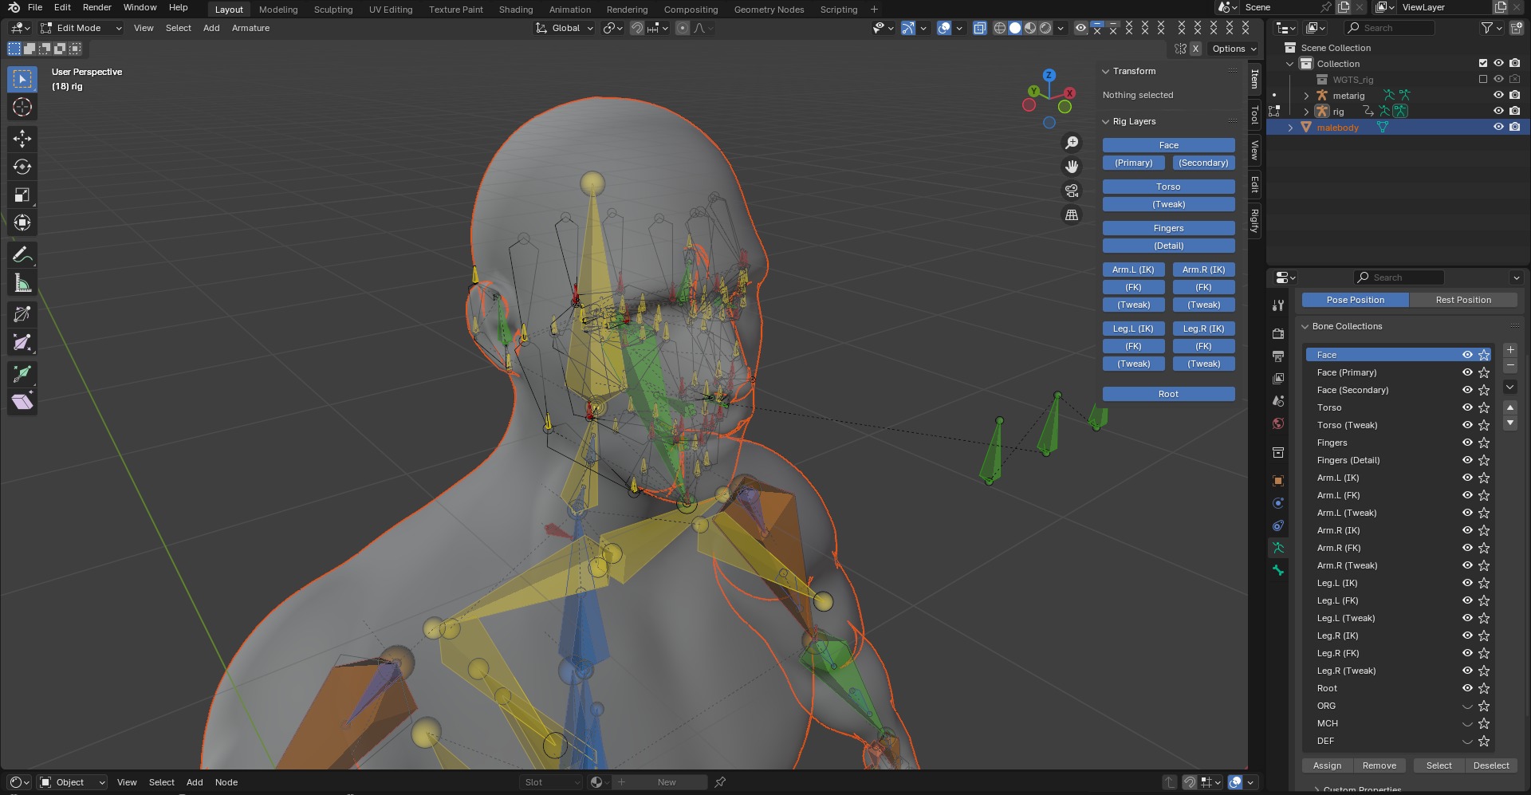This screenshot has height=795, width=1531.
Task: Hide the Face bone collection
Action: 1467,355
